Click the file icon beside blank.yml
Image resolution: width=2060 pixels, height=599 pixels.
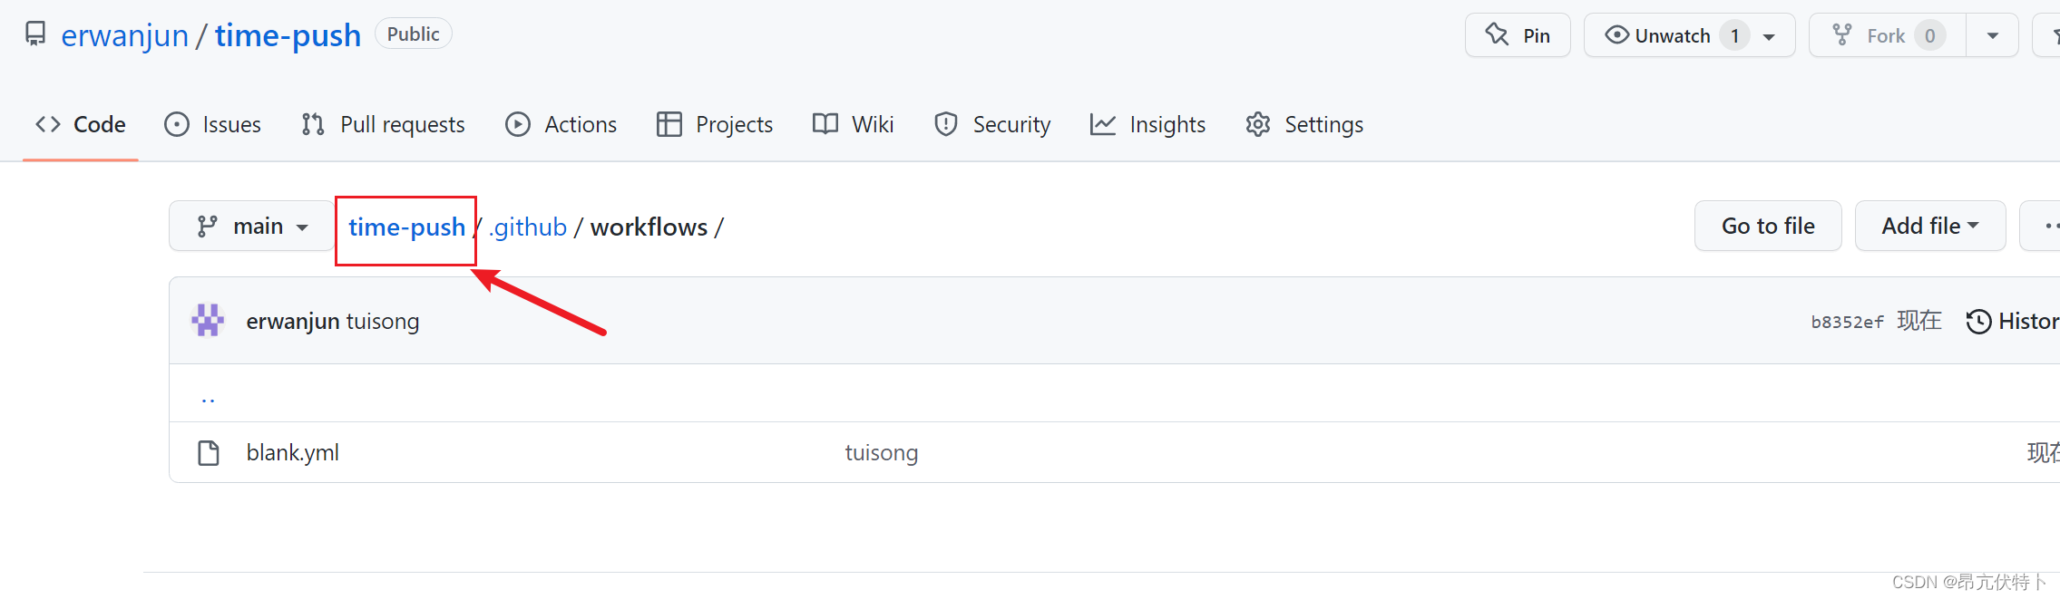[209, 452]
